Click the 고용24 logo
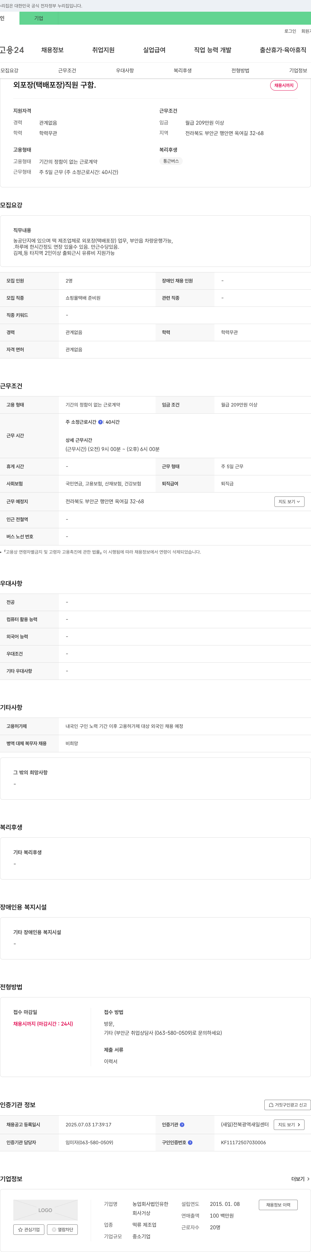The width and height of the screenshot is (311, 1252). pyautogui.click(x=12, y=50)
